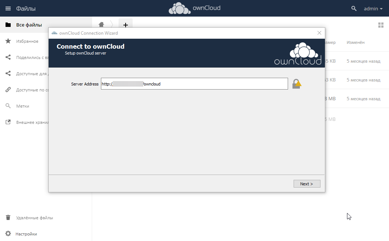The height and width of the screenshot is (241, 389).
Task: Click the share icon next to 'Доступные для'
Action: 8,73
